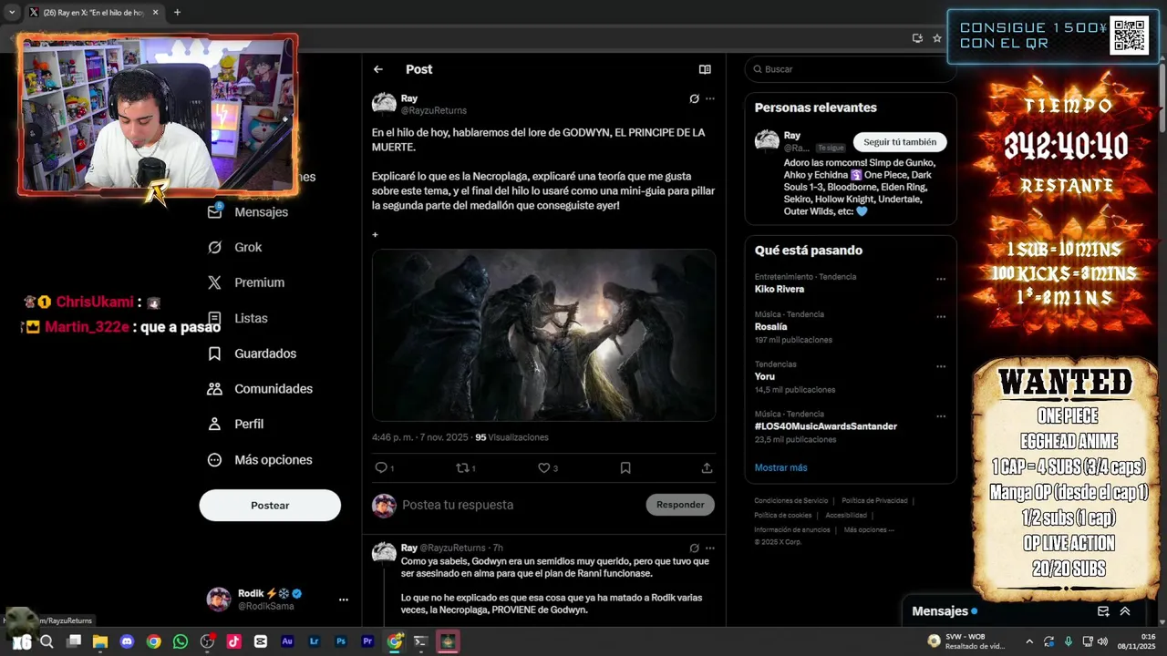The width and height of the screenshot is (1167, 656).
Task: Open Adobe Audition from the taskbar
Action: [x=287, y=641]
